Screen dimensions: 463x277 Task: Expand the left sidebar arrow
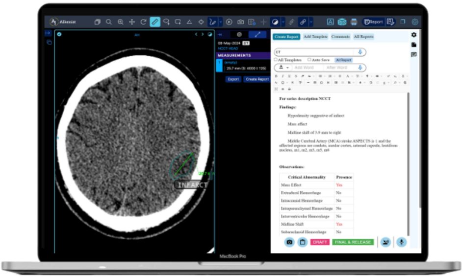coord(48,33)
